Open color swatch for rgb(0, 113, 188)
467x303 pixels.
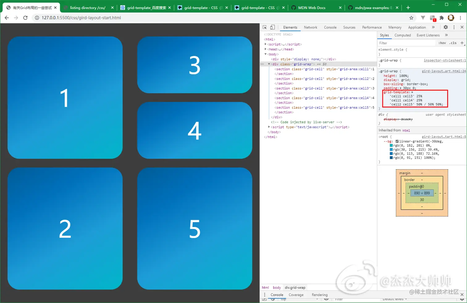point(391,154)
